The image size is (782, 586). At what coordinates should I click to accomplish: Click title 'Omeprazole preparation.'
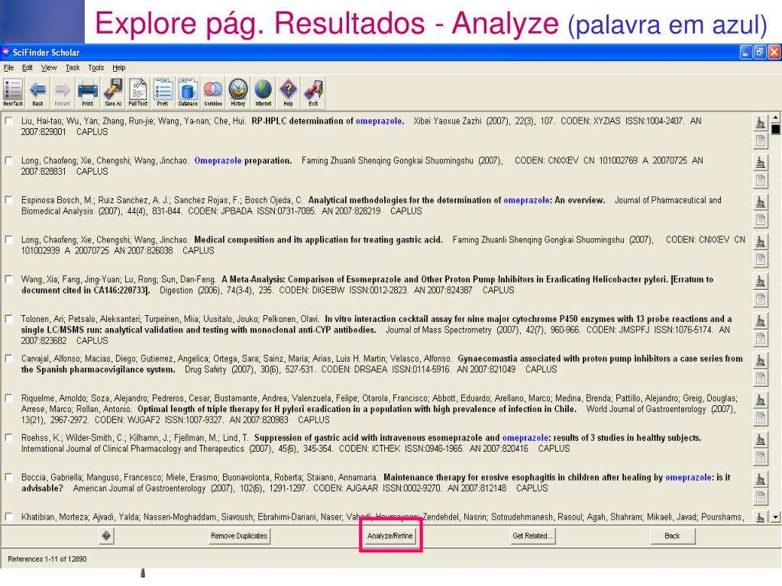pos(243,160)
